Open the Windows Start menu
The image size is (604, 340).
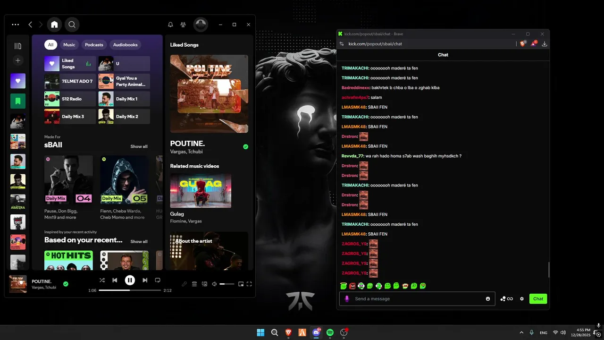click(260, 332)
